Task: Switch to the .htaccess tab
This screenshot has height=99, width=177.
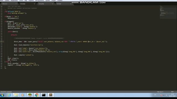Action: click(x=9, y=4)
